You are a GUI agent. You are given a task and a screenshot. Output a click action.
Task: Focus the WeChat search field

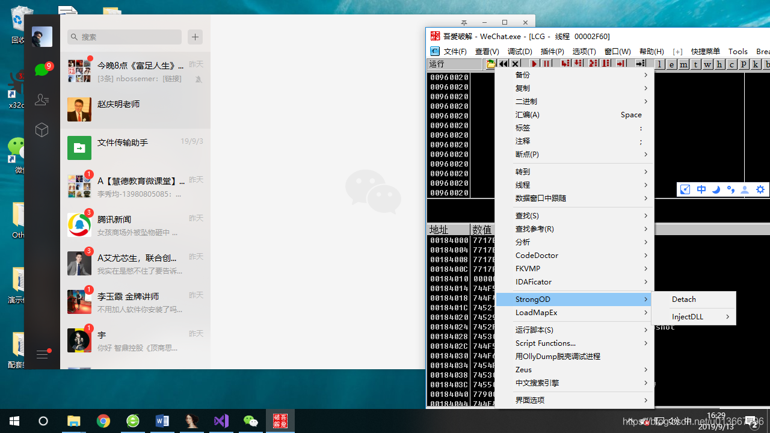[125, 37]
